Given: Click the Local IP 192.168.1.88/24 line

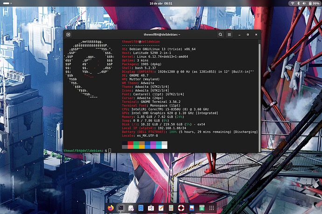Looking at the screenshot, I should point(154,128).
